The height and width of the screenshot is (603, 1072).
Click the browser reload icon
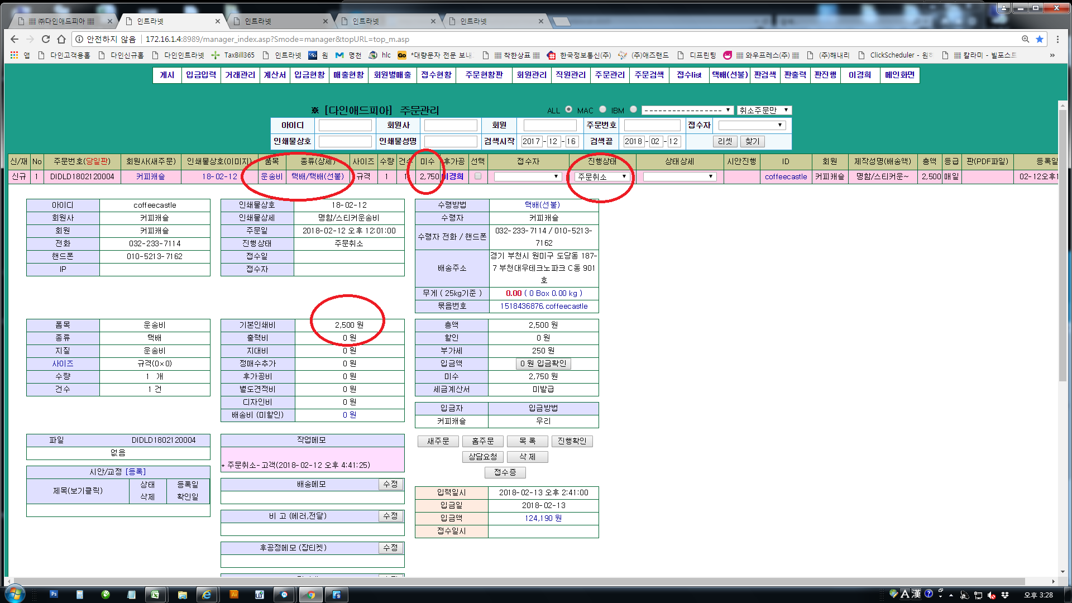[x=46, y=39]
